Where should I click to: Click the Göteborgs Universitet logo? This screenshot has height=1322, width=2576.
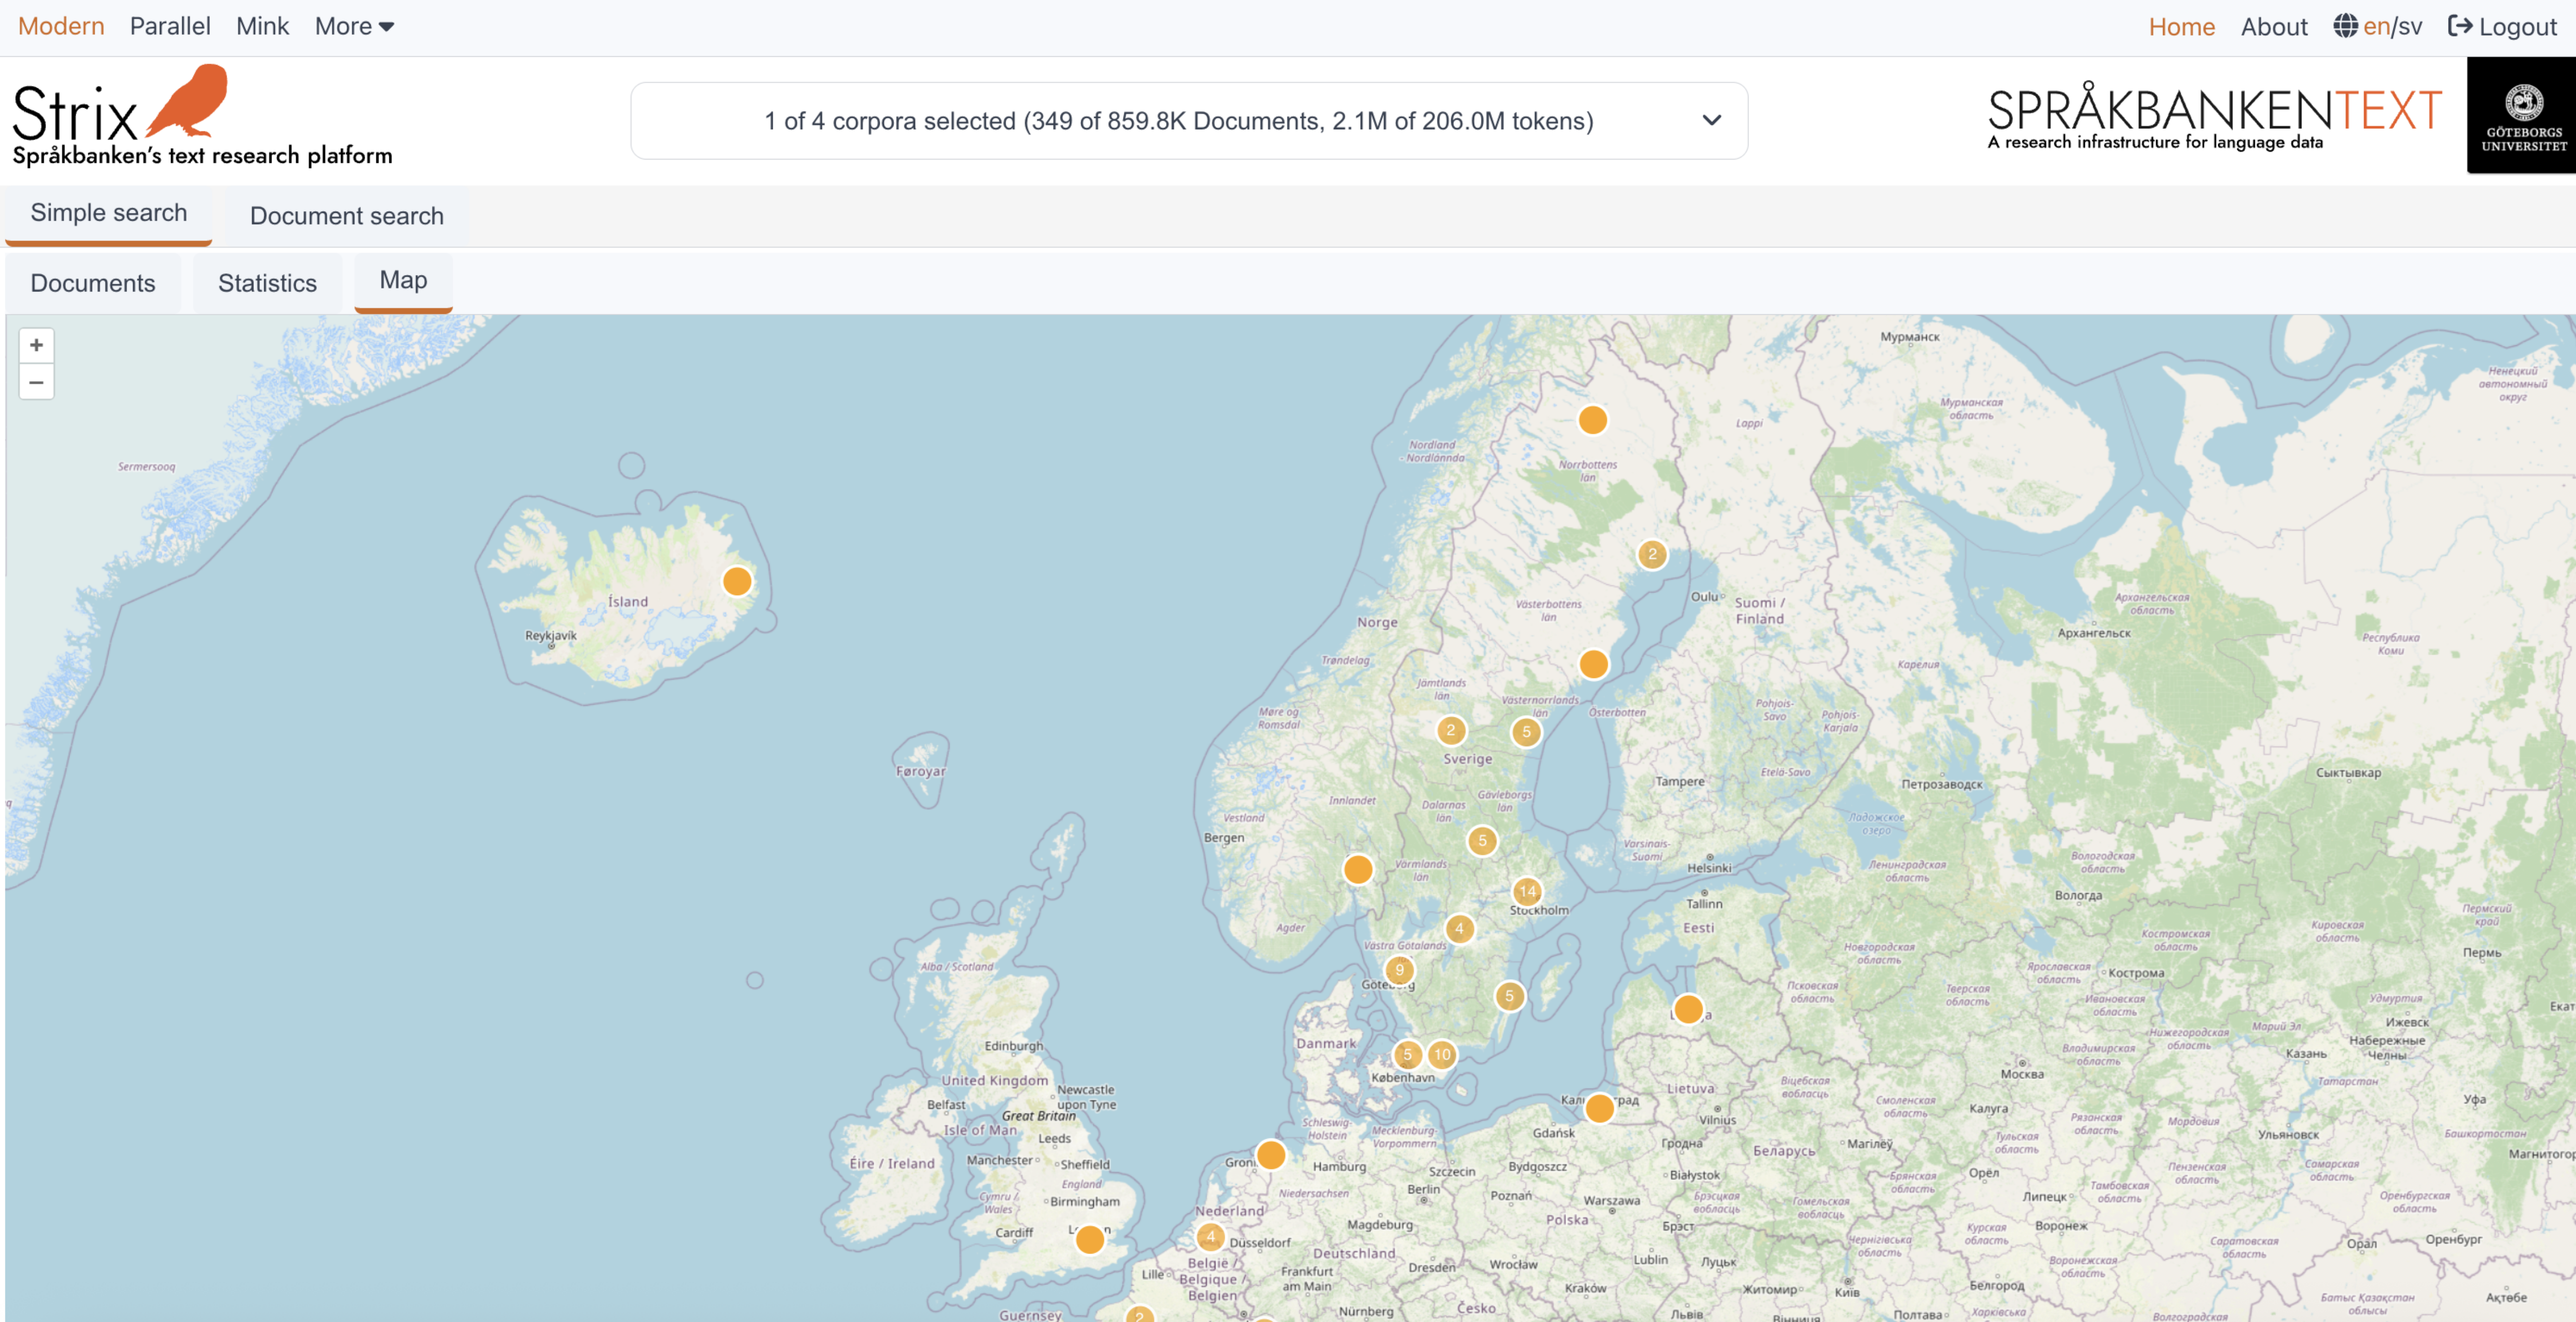2522,116
